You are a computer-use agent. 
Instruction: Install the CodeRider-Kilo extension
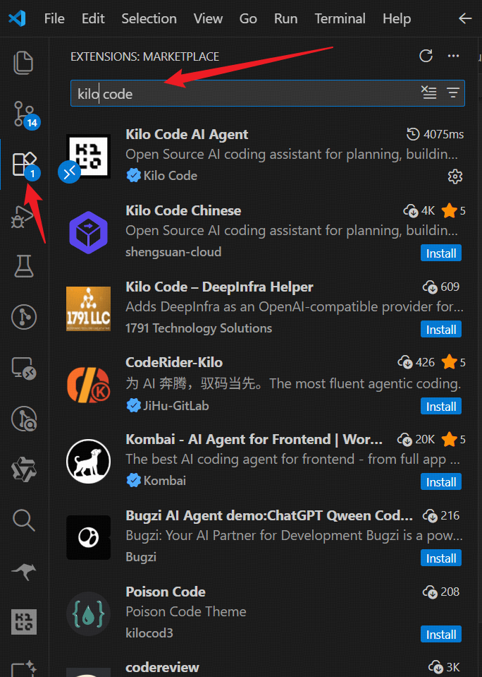coord(441,406)
